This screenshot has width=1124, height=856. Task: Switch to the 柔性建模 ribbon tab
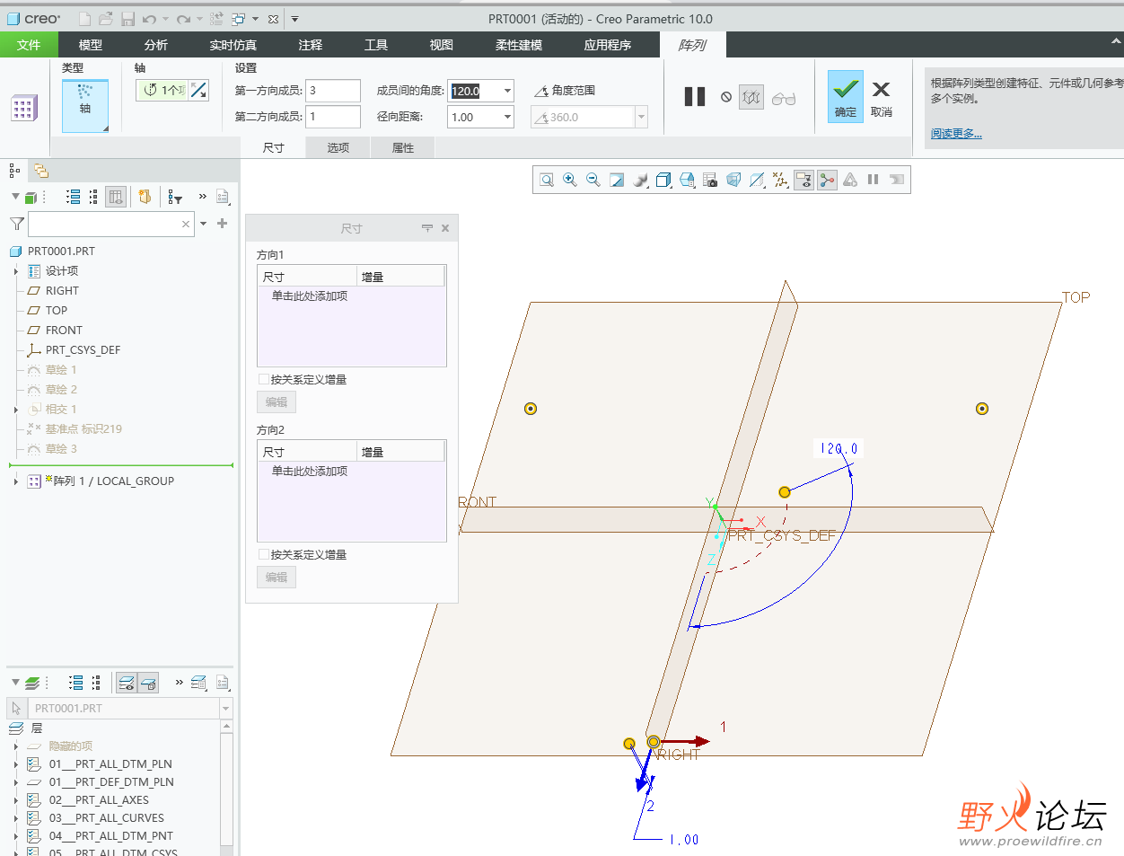[x=519, y=45]
